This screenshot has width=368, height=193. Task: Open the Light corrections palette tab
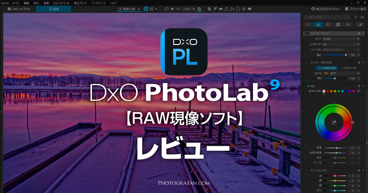pyautogui.click(x=308, y=25)
